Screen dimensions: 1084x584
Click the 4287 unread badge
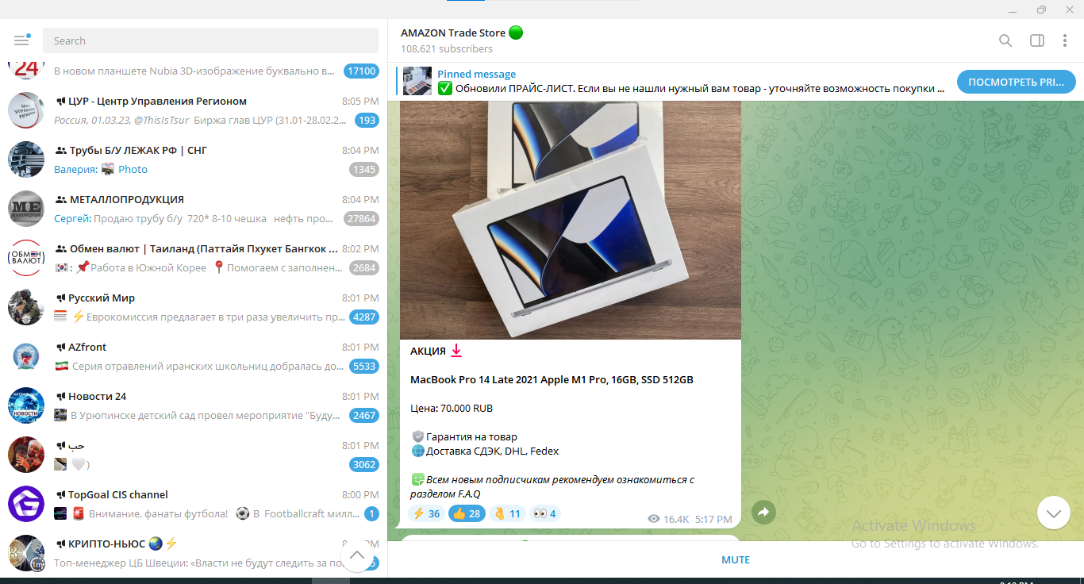(364, 317)
